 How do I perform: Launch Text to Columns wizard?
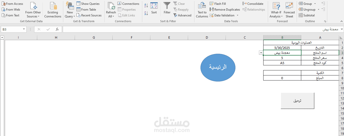coord(202,10)
